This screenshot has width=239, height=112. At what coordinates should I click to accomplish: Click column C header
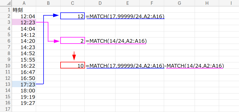tap(72, 3)
